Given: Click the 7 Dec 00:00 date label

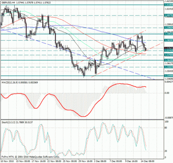Looking at the screenshot, I should [116, 161].
